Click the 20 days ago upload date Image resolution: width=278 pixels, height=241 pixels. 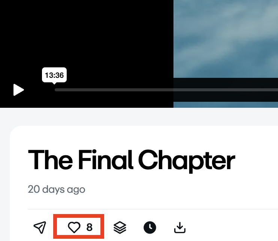pyautogui.click(x=56, y=190)
